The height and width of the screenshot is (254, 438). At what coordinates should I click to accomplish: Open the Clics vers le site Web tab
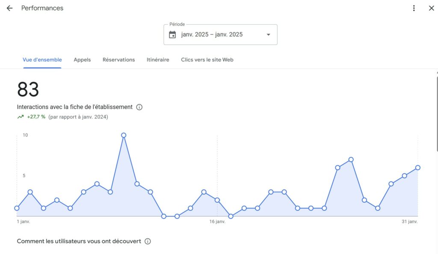click(x=207, y=60)
